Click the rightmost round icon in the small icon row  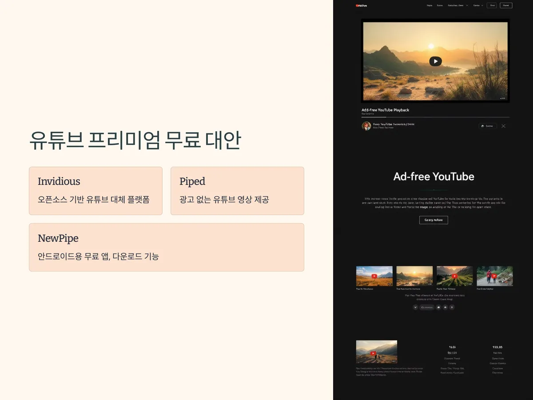pyautogui.click(x=452, y=307)
